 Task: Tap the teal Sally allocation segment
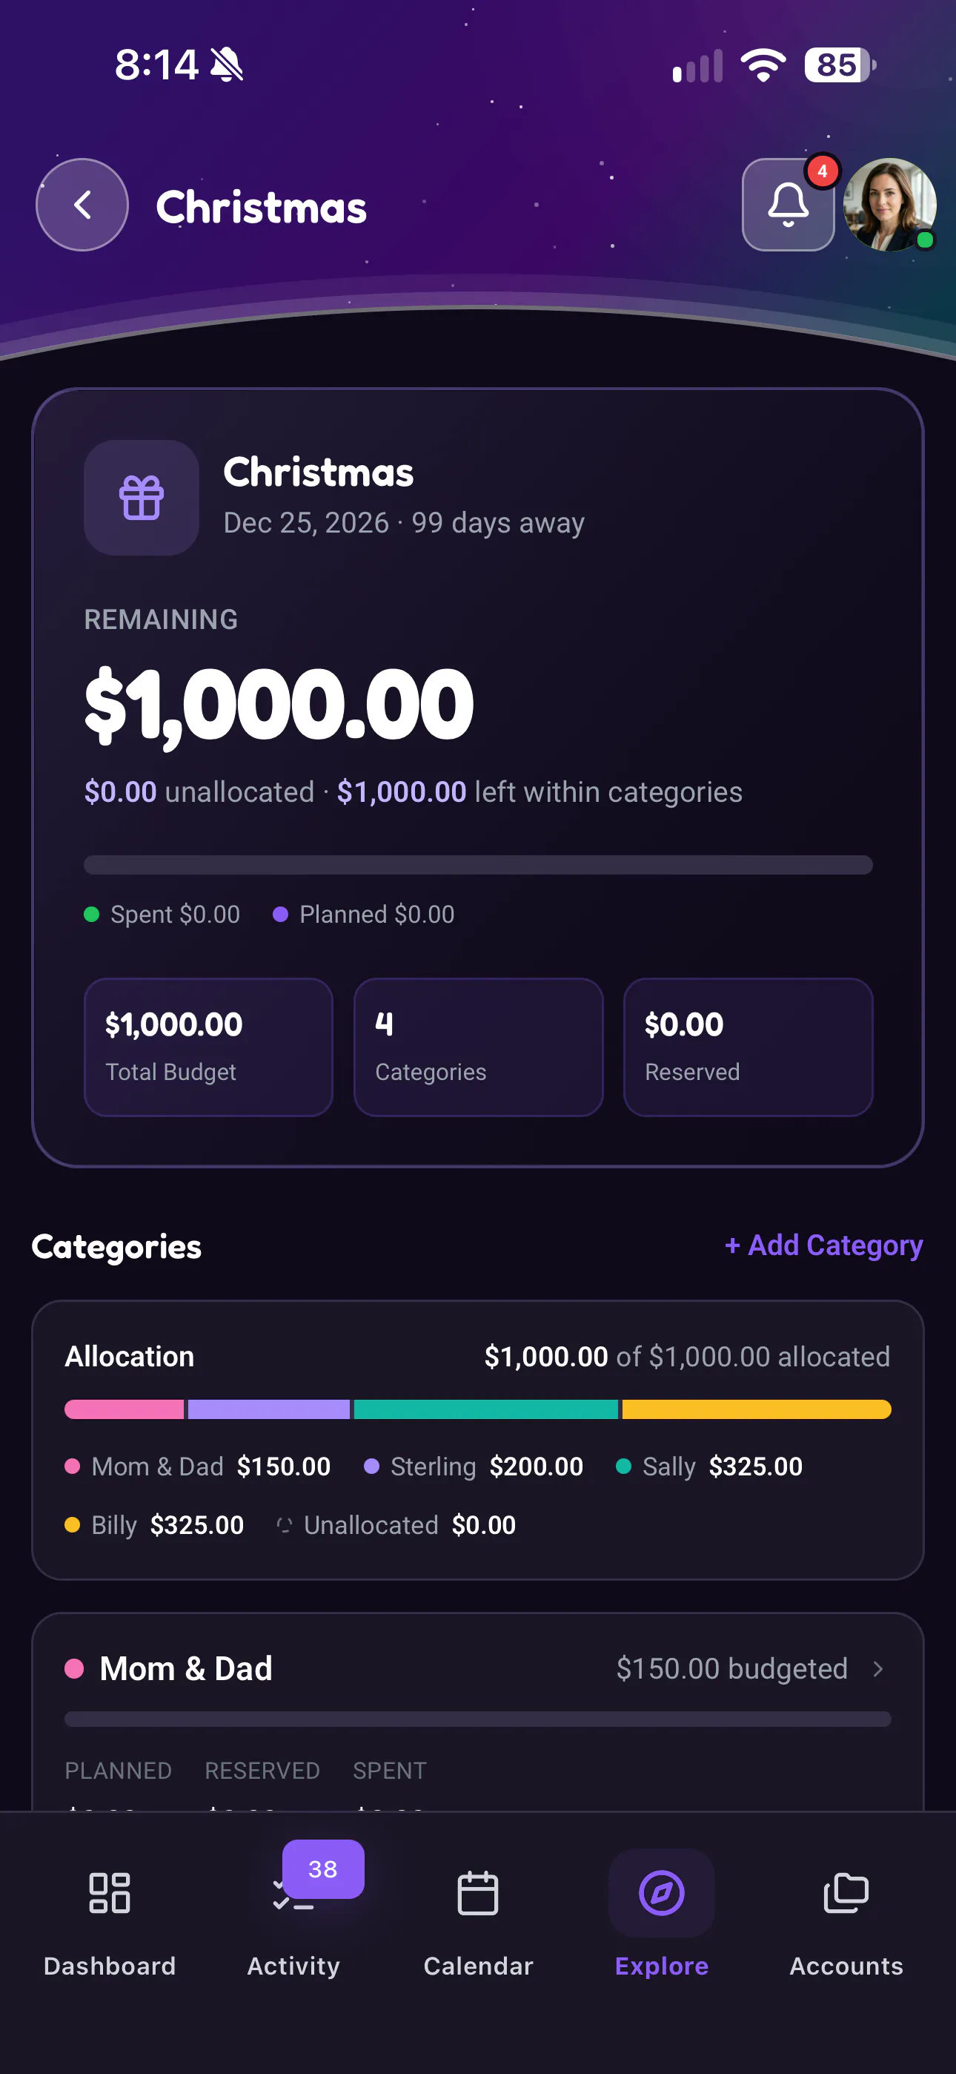point(486,1409)
